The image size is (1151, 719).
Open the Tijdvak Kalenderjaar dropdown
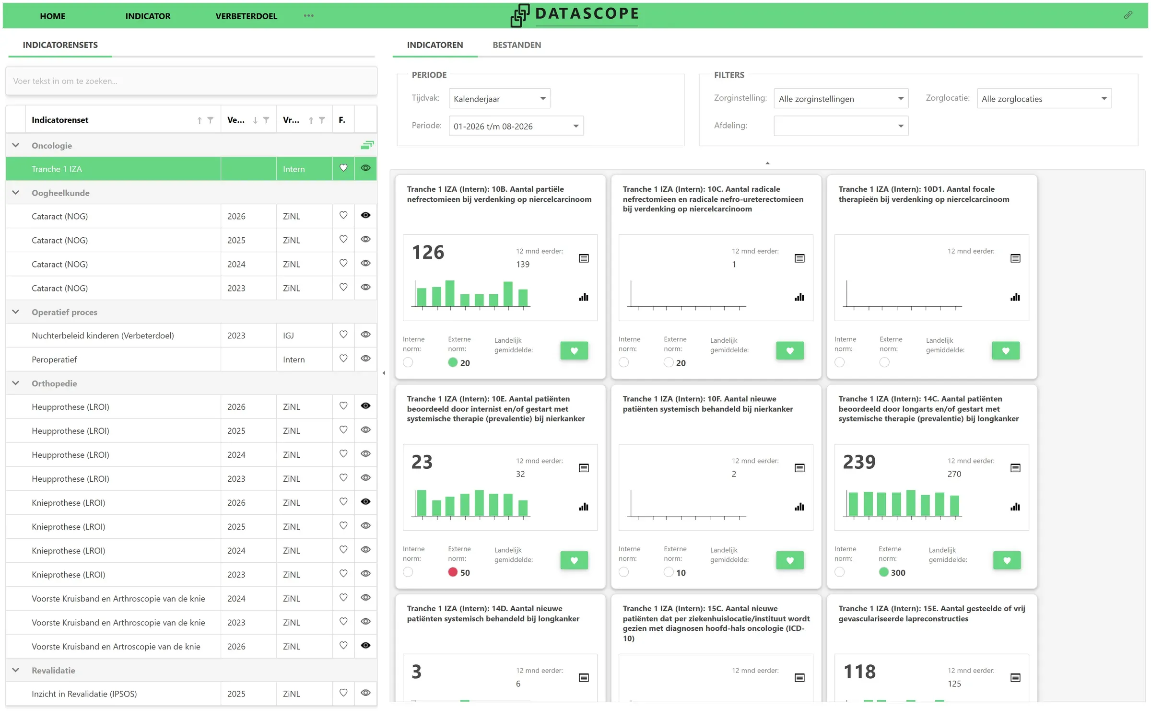point(500,99)
